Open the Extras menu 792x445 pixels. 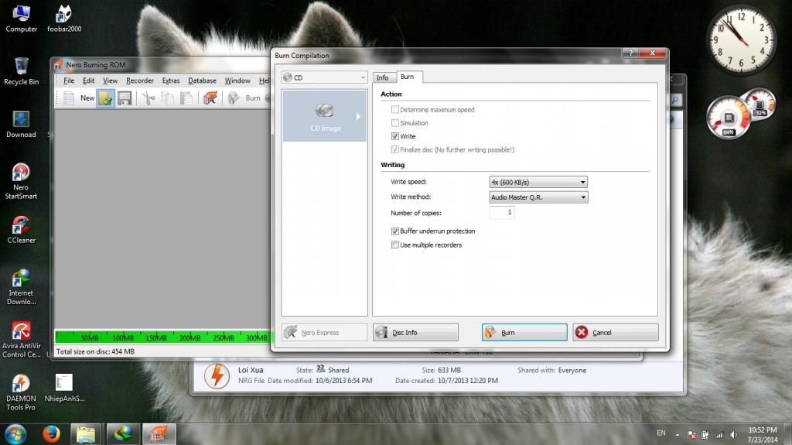point(171,81)
